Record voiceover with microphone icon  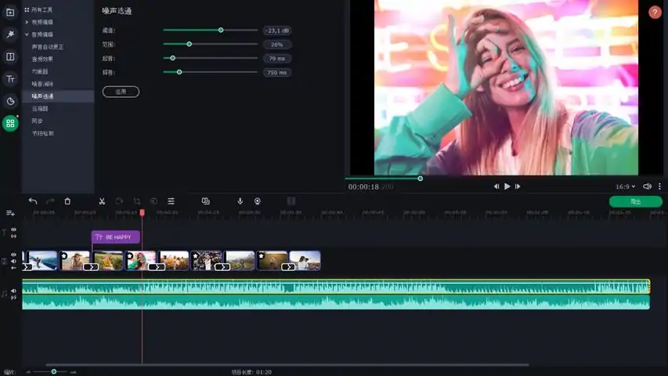pyautogui.click(x=240, y=201)
